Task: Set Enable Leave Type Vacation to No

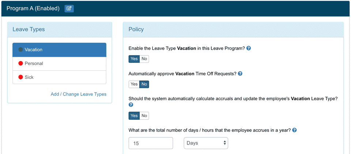Action: (x=144, y=59)
